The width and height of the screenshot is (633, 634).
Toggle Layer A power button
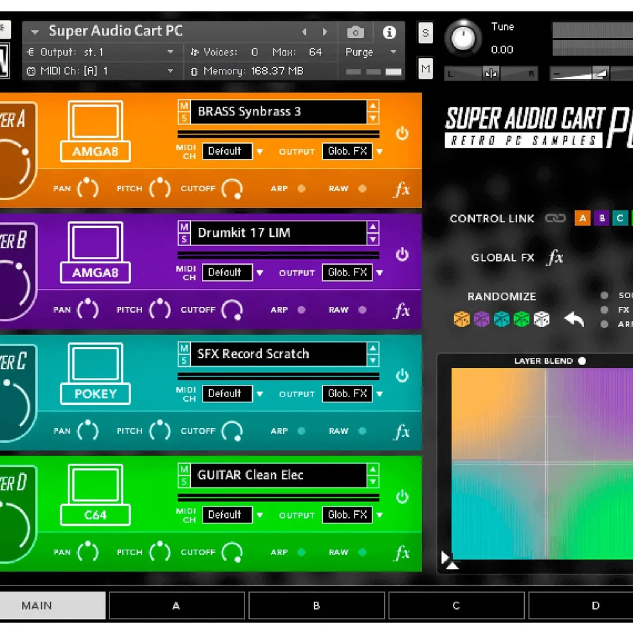click(402, 133)
